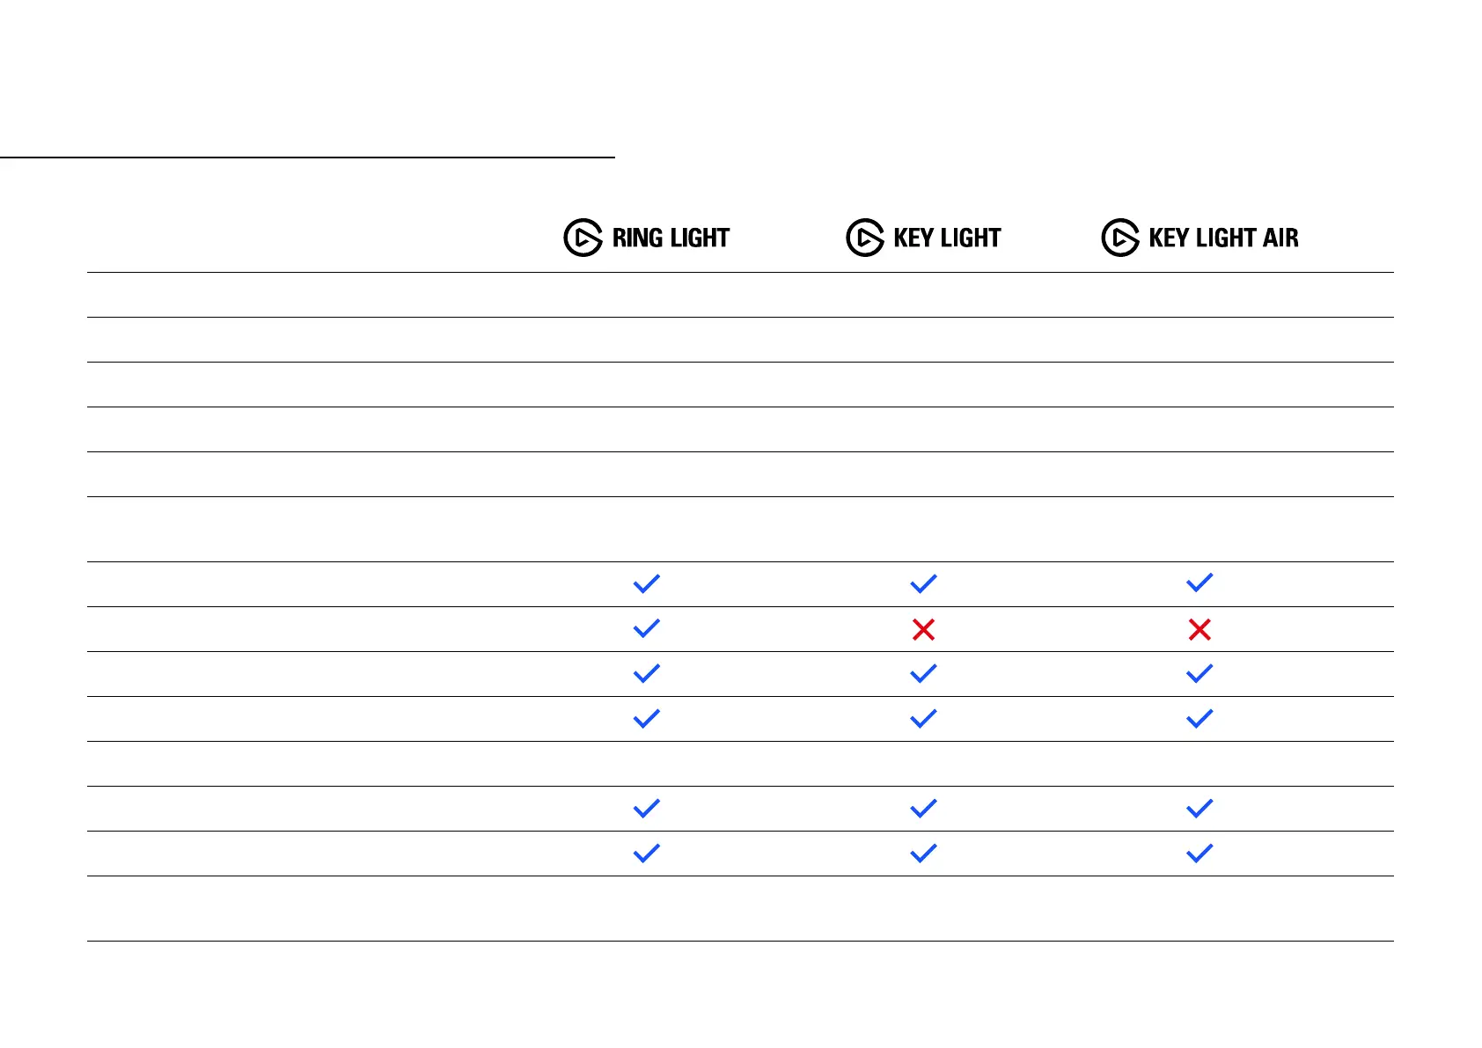The height and width of the screenshot is (1048, 1482).
Task: Click the Elgato logo beside Key Light
Action: click(864, 238)
